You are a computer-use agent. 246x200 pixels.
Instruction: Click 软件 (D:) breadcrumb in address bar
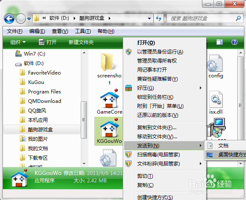[x=59, y=18]
